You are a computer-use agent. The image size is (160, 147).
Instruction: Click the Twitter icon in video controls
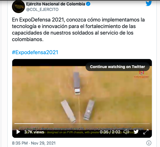tap(136, 132)
